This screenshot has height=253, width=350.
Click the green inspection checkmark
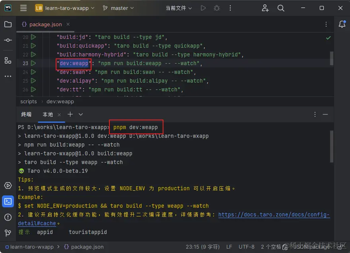click(x=329, y=38)
